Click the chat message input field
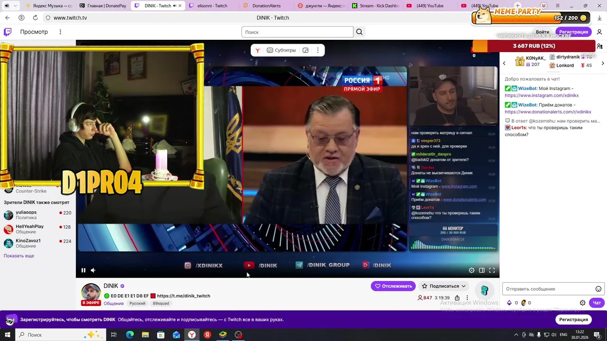Image resolution: width=607 pixels, height=341 pixels. (x=549, y=289)
